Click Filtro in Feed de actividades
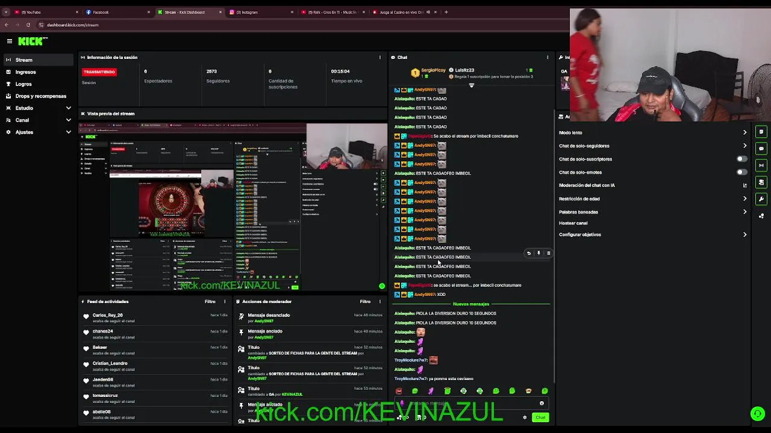Image resolution: width=771 pixels, height=433 pixels. tap(210, 301)
